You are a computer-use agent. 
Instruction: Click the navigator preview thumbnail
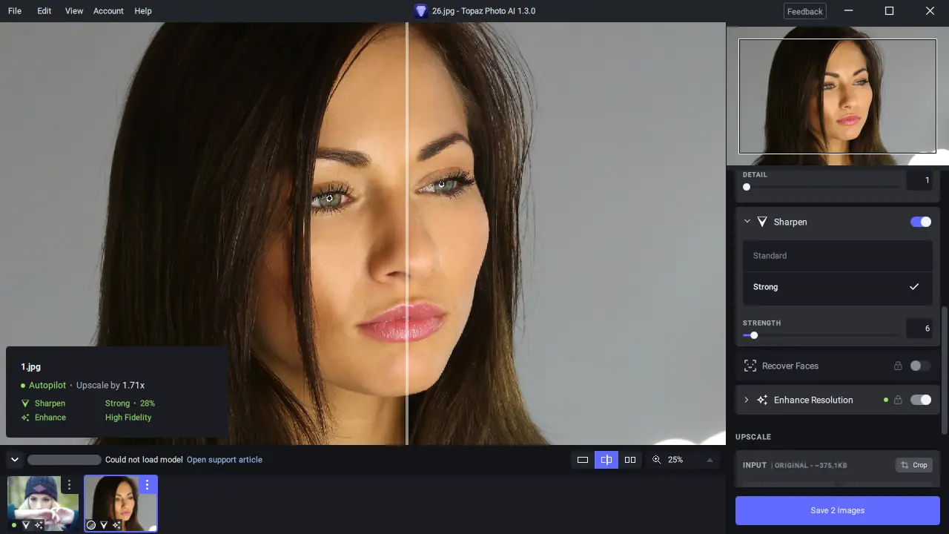(837, 96)
